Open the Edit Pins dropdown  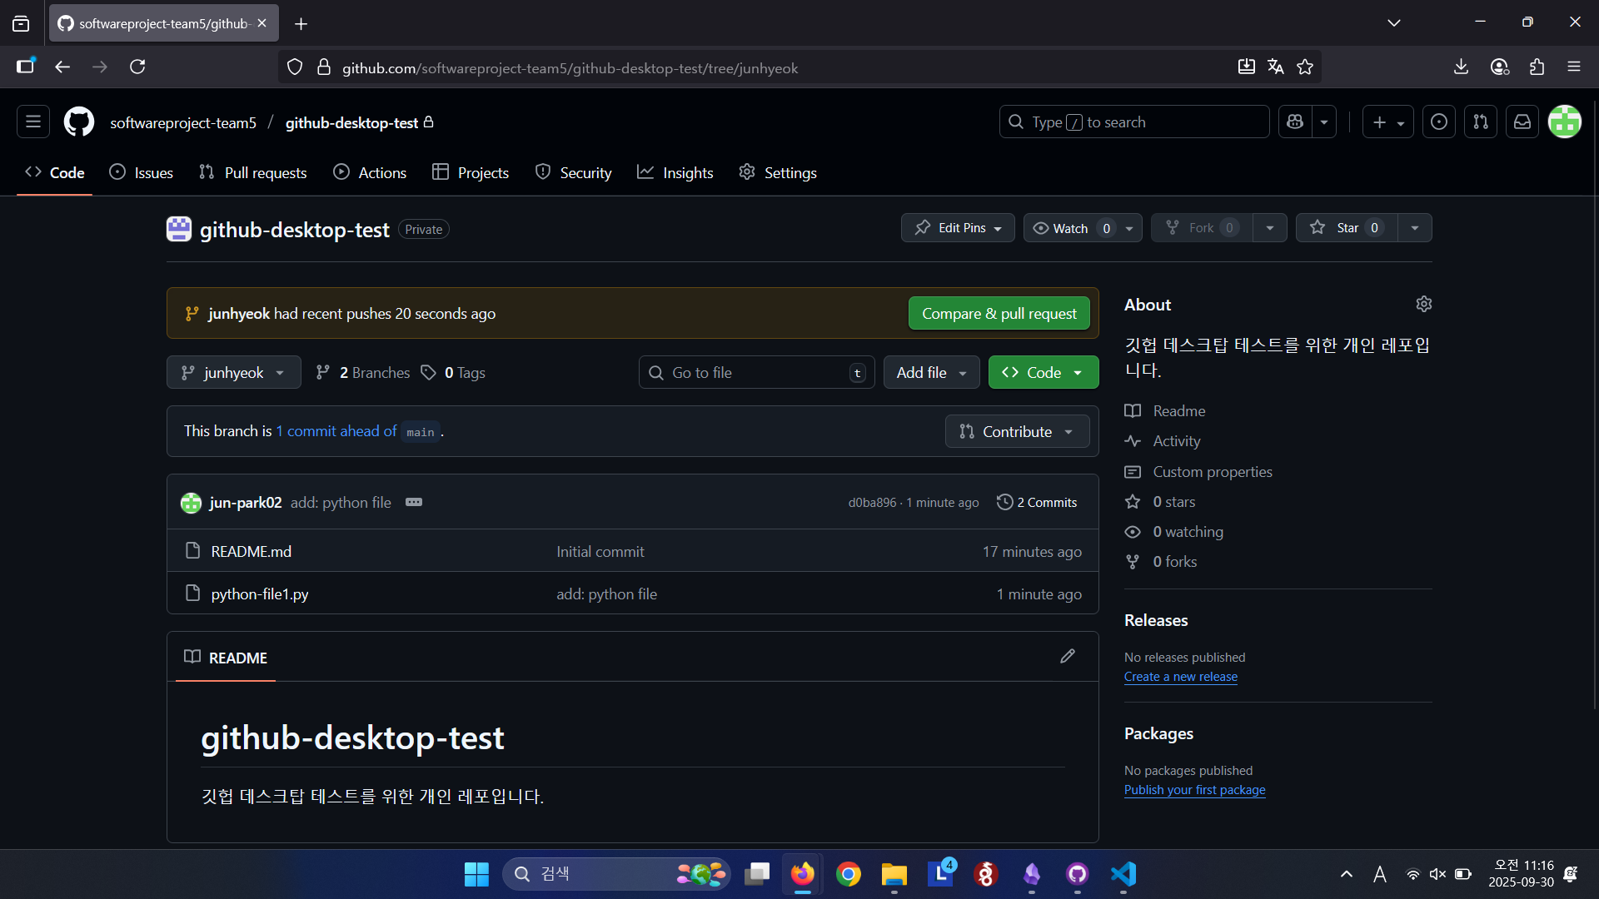pyautogui.click(x=958, y=228)
